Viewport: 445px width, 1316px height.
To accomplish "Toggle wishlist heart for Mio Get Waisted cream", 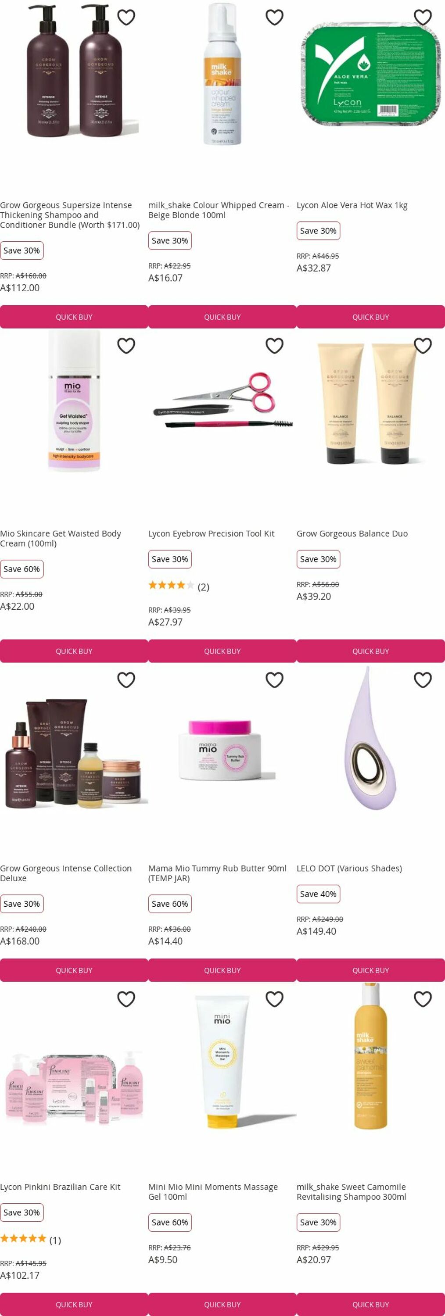I will click(x=126, y=346).
